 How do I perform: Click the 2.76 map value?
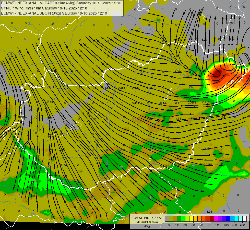coord(150,103)
